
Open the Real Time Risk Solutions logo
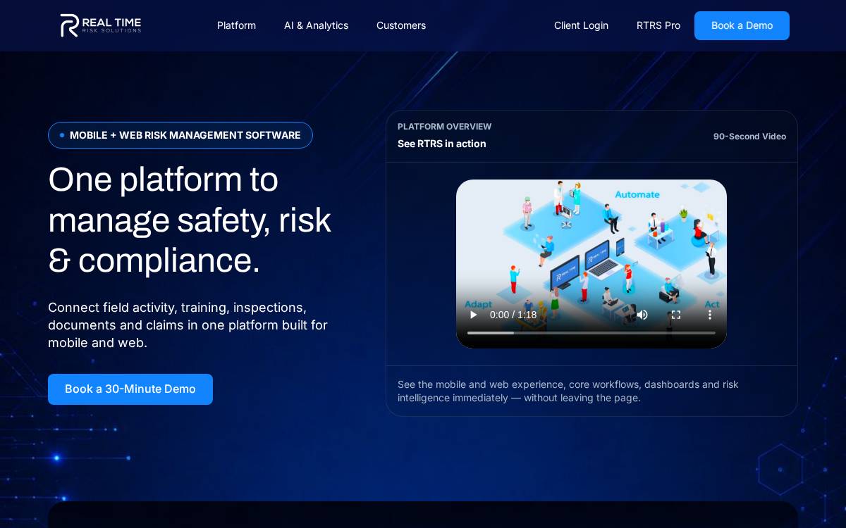101,25
